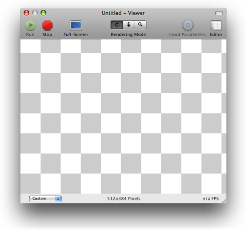Click the Rendering Mode label
This screenshot has height=235, width=246.
point(128,35)
